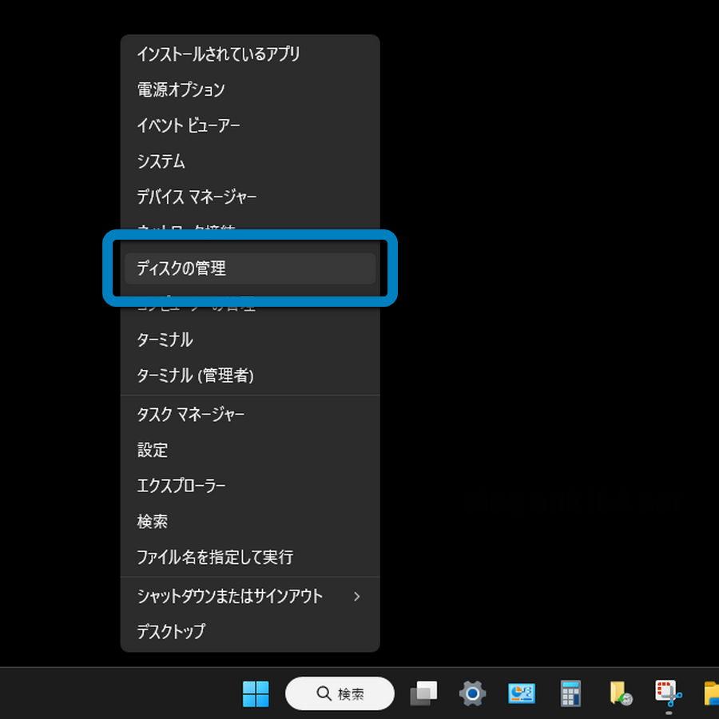The height and width of the screenshot is (719, 719).
Task: Select ディスクの管理 from the menu
Action: pyautogui.click(x=181, y=269)
